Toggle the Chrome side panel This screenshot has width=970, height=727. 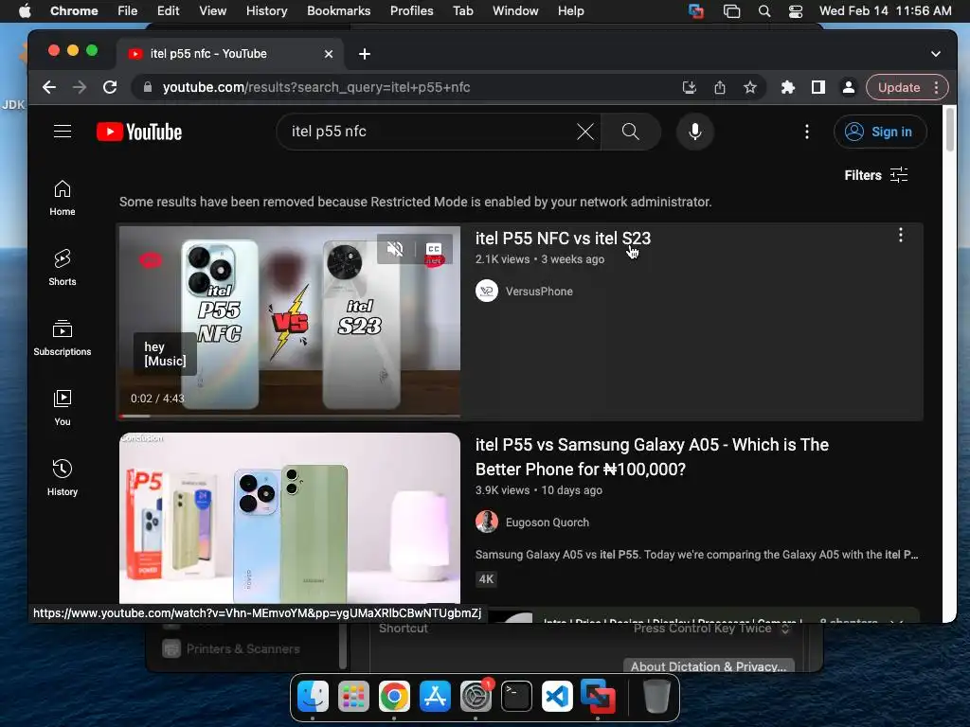pos(817,87)
